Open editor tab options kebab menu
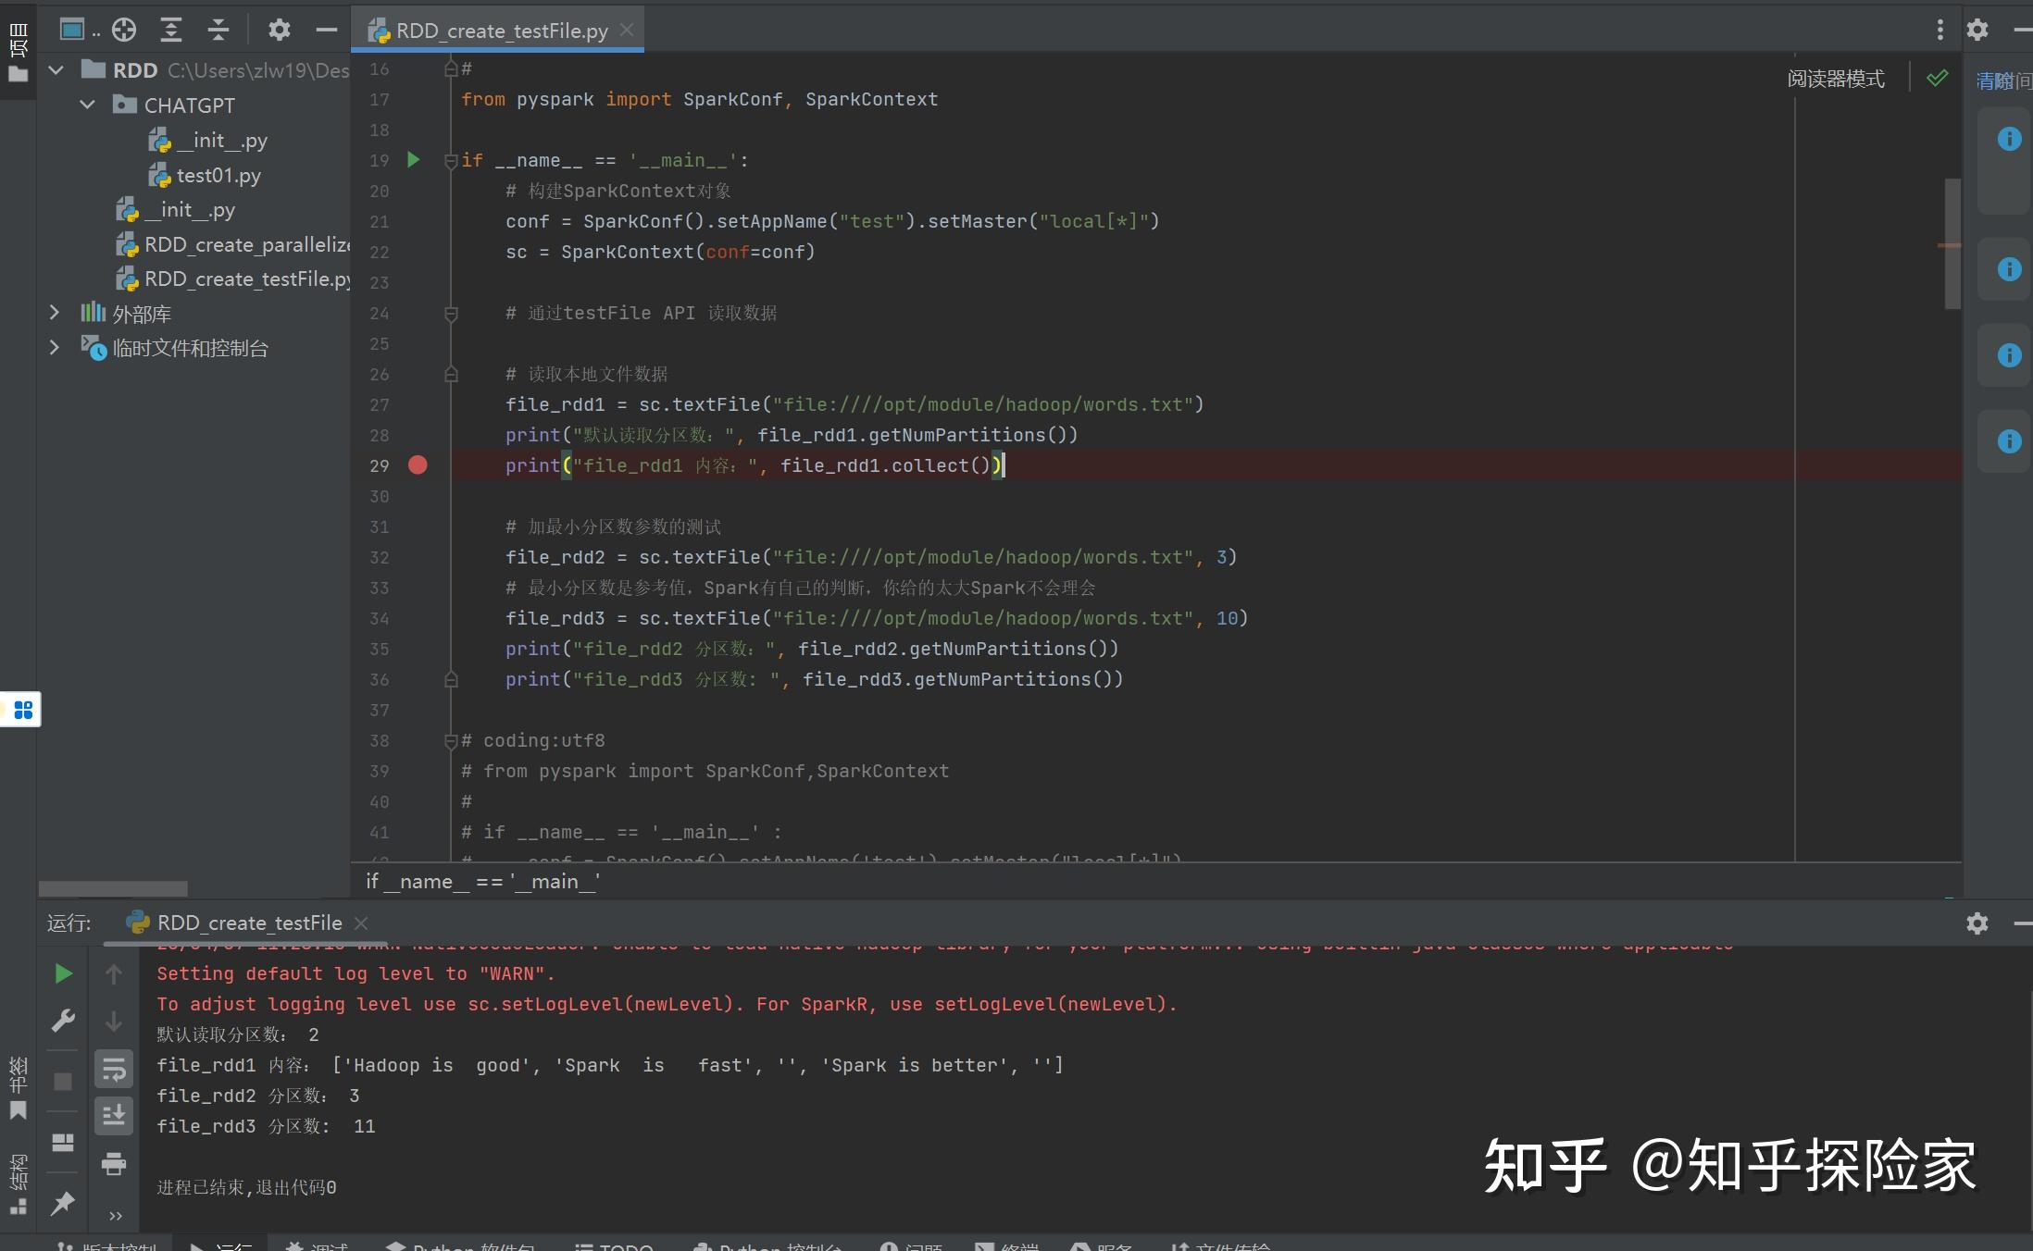 coord(1940,29)
